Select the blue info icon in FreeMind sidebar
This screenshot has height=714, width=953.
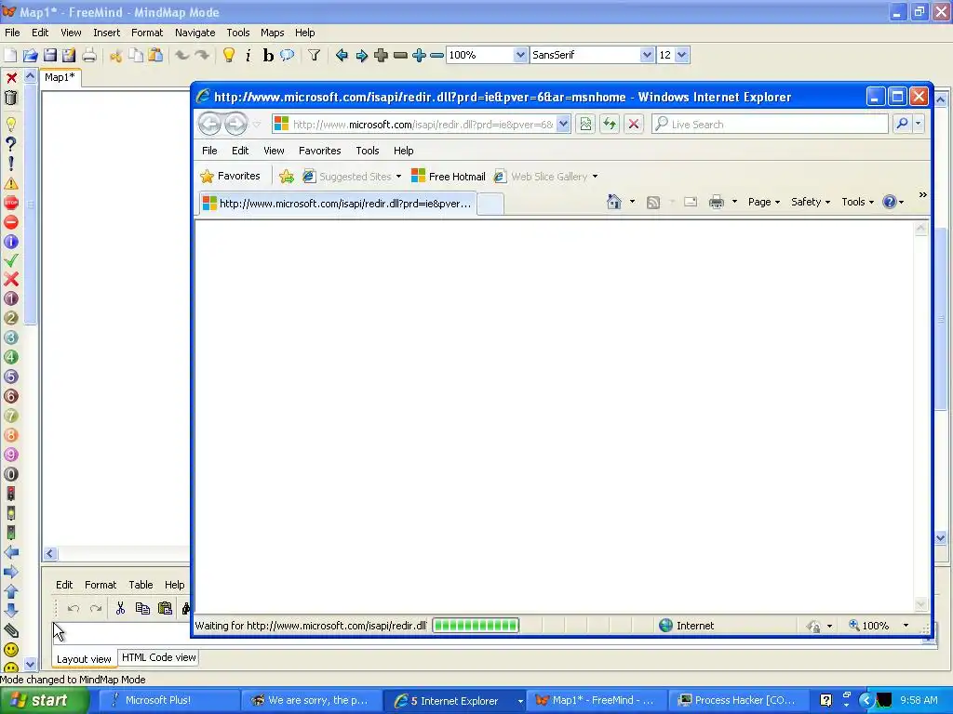tap(11, 242)
